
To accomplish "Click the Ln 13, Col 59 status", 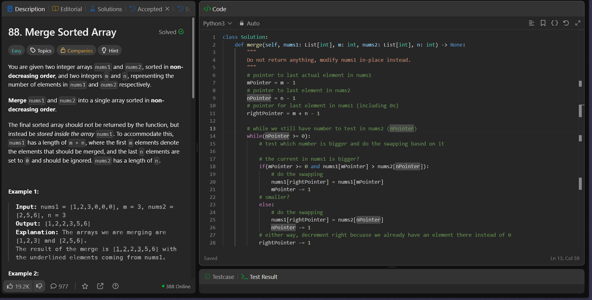I will pos(565,258).
